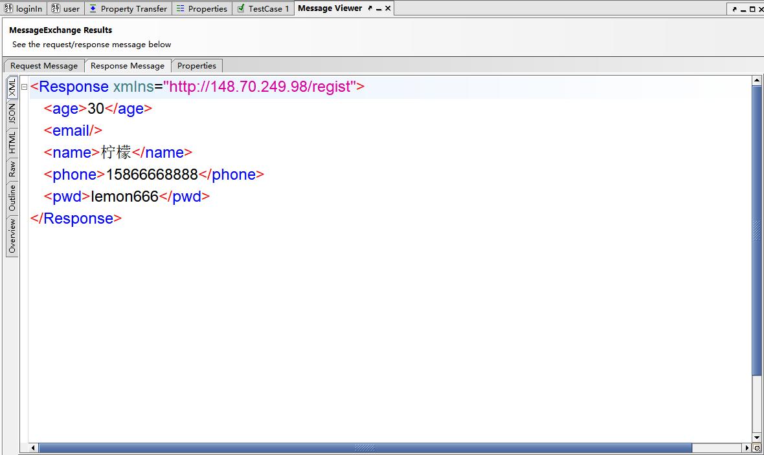The height and width of the screenshot is (455, 764).
Task: Switch to the Raw view tab
Action: point(12,169)
